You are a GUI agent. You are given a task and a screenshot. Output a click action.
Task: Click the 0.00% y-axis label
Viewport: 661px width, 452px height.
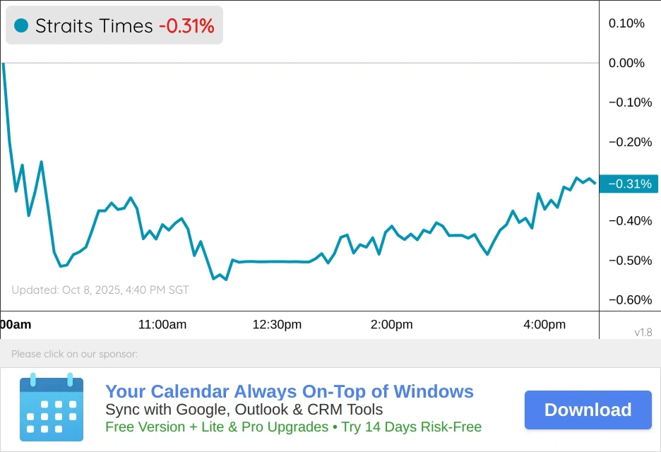pos(626,63)
